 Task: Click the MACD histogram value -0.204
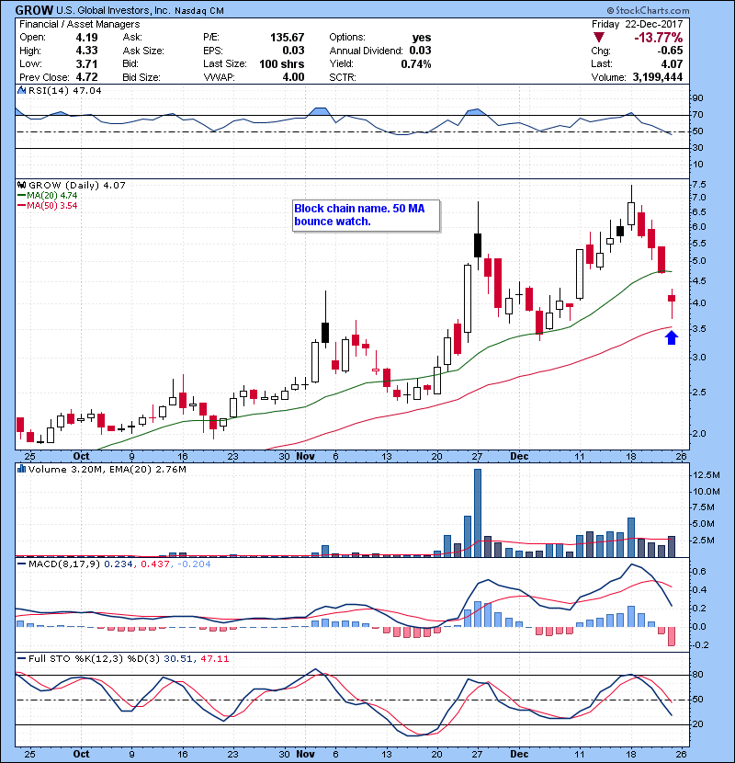click(x=194, y=564)
